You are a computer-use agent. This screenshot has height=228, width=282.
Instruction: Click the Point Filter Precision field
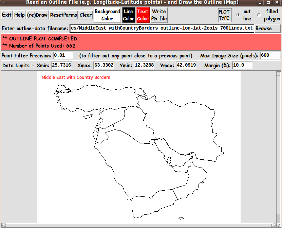pos(63,55)
